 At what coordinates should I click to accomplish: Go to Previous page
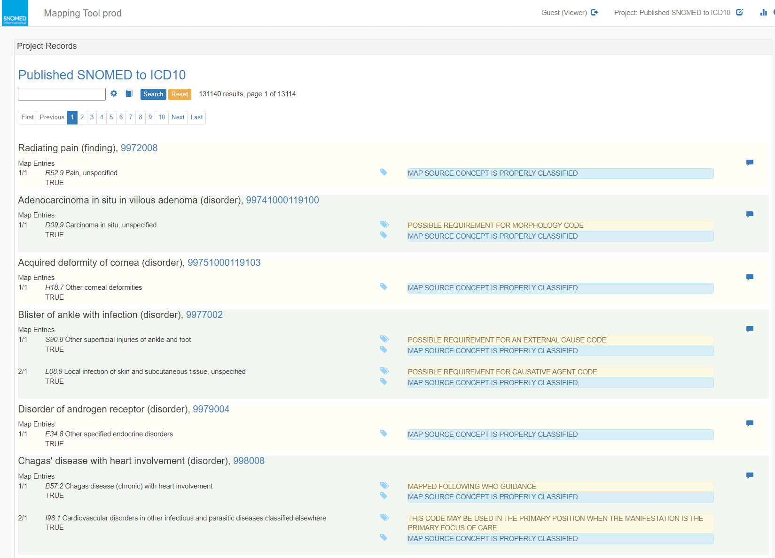point(52,117)
